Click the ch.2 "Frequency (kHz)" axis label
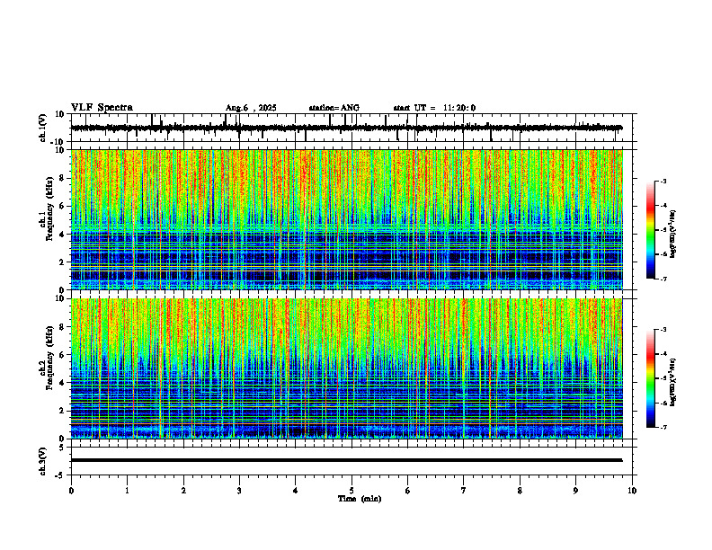712x550 pixels. 49,357
